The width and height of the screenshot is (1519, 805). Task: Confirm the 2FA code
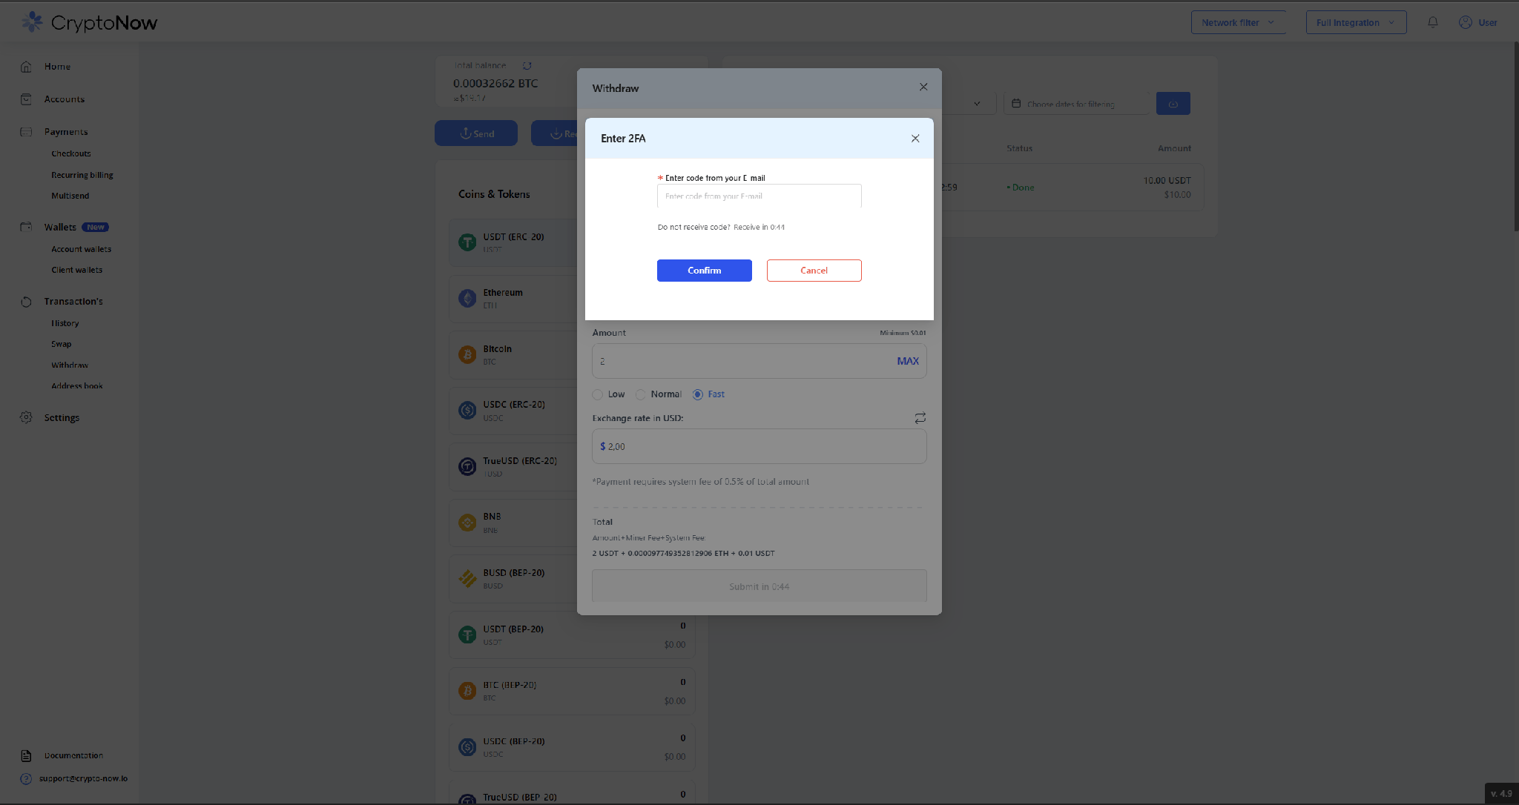point(705,271)
